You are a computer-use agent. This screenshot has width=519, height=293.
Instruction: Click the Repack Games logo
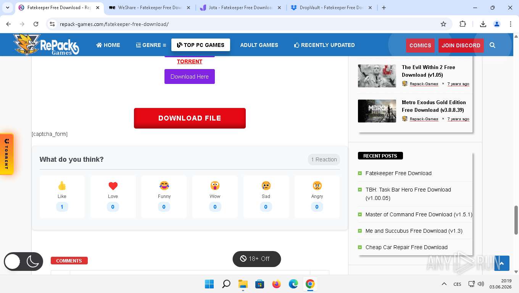tap(46, 45)
